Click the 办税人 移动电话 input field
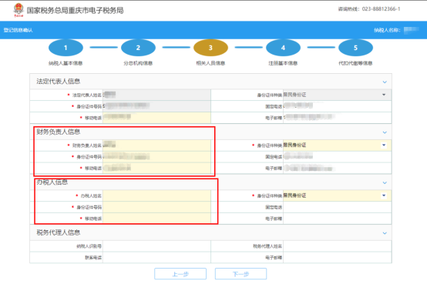 click(x=156, y=219)
